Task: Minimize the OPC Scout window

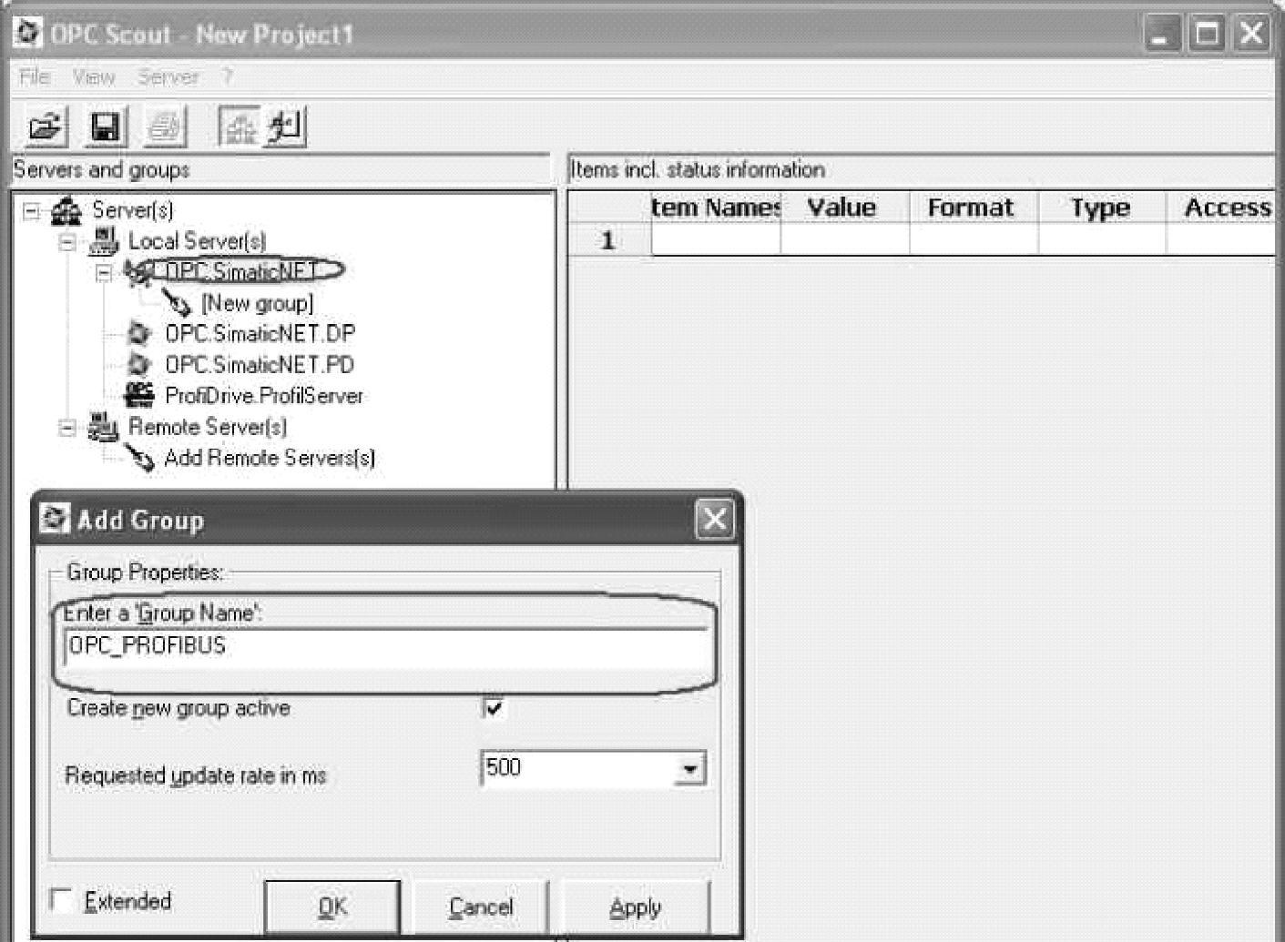Action: (x=1162, y=35)
